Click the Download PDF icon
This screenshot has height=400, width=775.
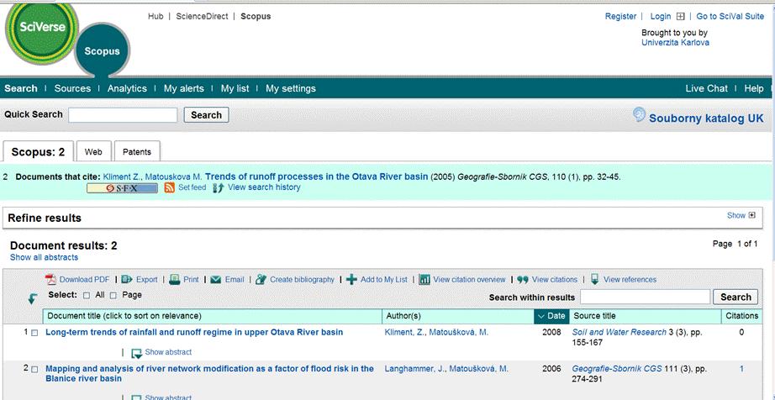point(51,280)
